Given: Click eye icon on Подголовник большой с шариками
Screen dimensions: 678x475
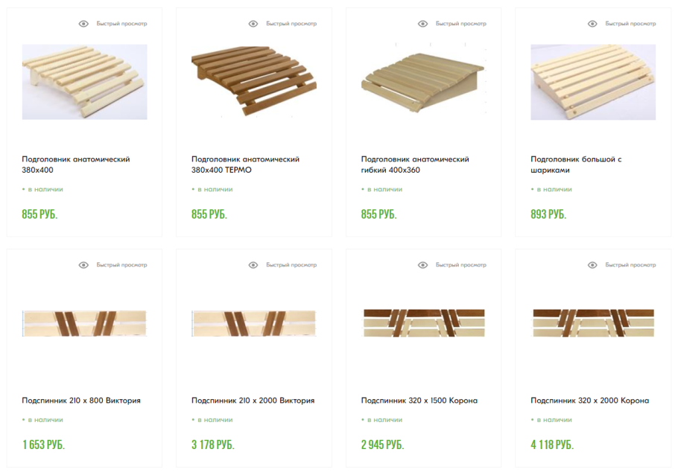Looking at the screenshot, I should tap(592, 24).
